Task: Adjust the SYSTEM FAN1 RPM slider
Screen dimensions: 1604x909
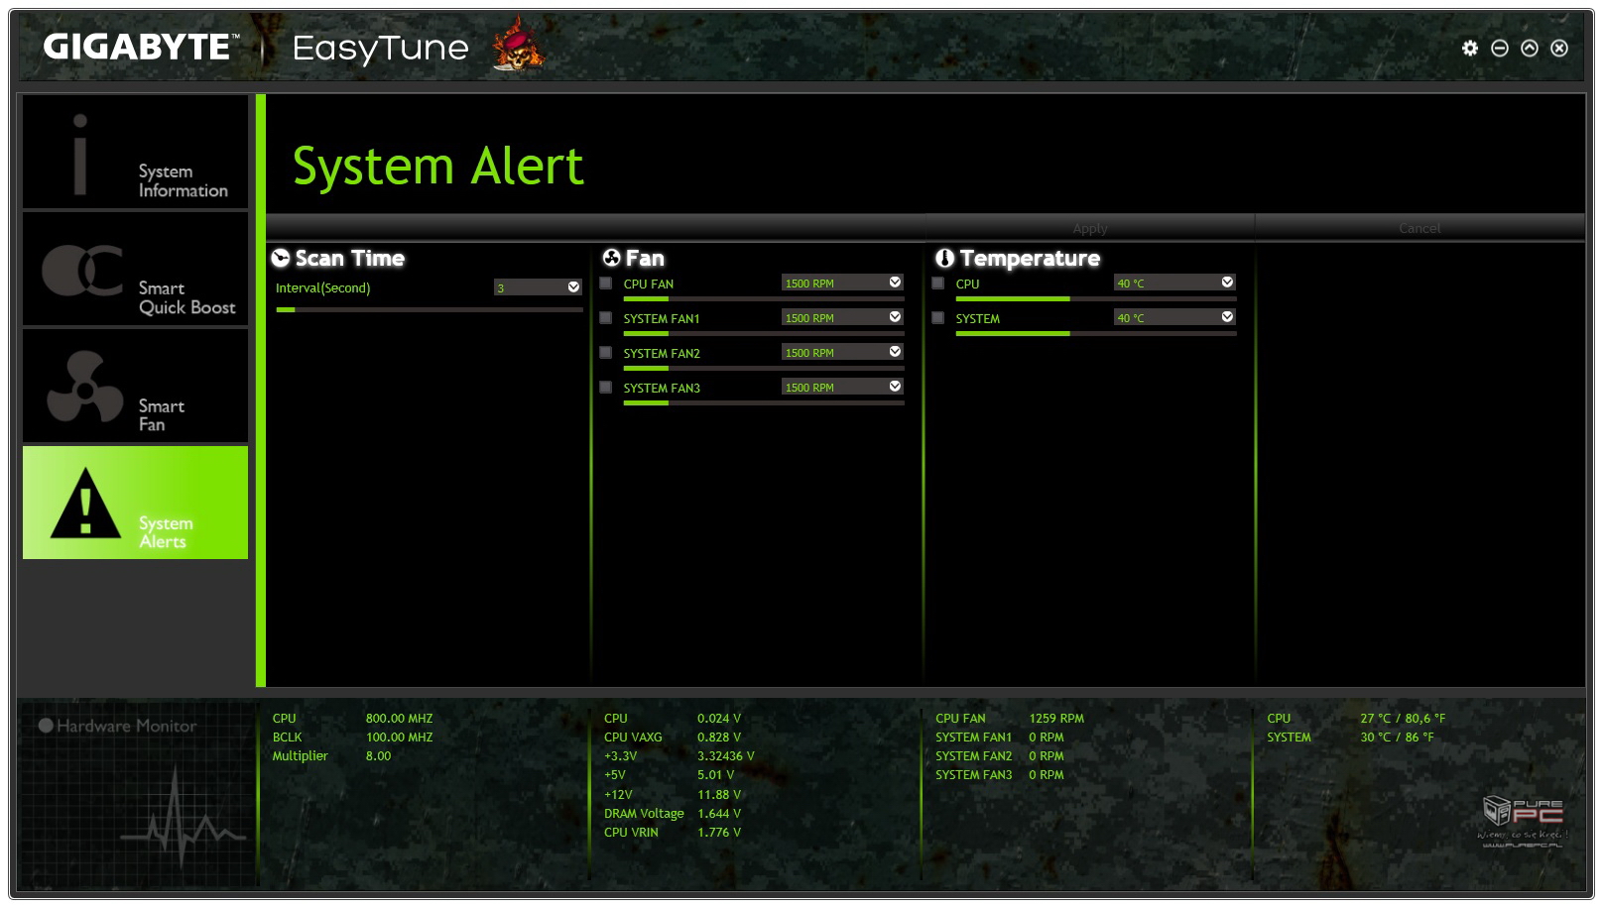Action: [764, 333]
